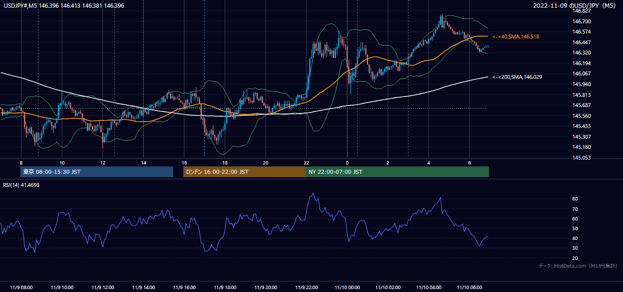Click price axis value 146.067
623x292 pixels.
pyautogui.click(x=582, y=73)
